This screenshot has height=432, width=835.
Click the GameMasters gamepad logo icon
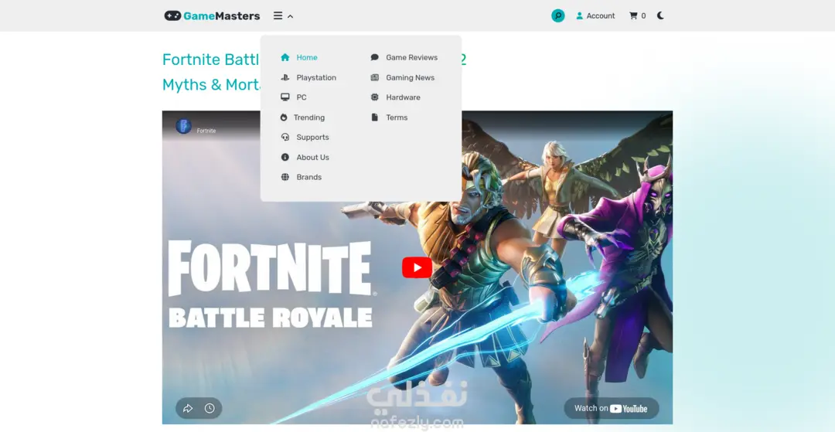click(172, 16)
